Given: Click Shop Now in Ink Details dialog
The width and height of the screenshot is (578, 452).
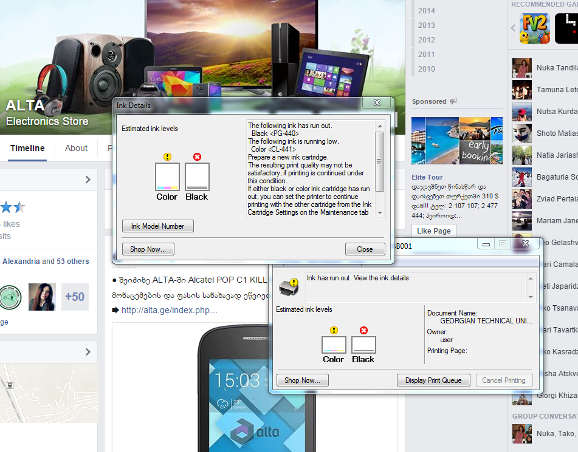Looking at the screenshot, I should [x=148, y=249].
